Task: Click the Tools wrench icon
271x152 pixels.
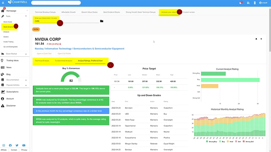Action: pyautogui.click(x=3, y=16)
